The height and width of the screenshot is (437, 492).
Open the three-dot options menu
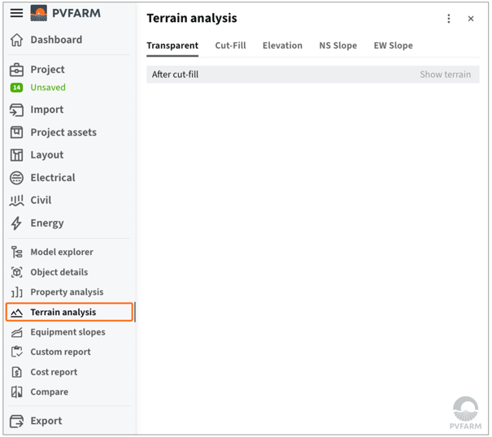coord(448,19)
